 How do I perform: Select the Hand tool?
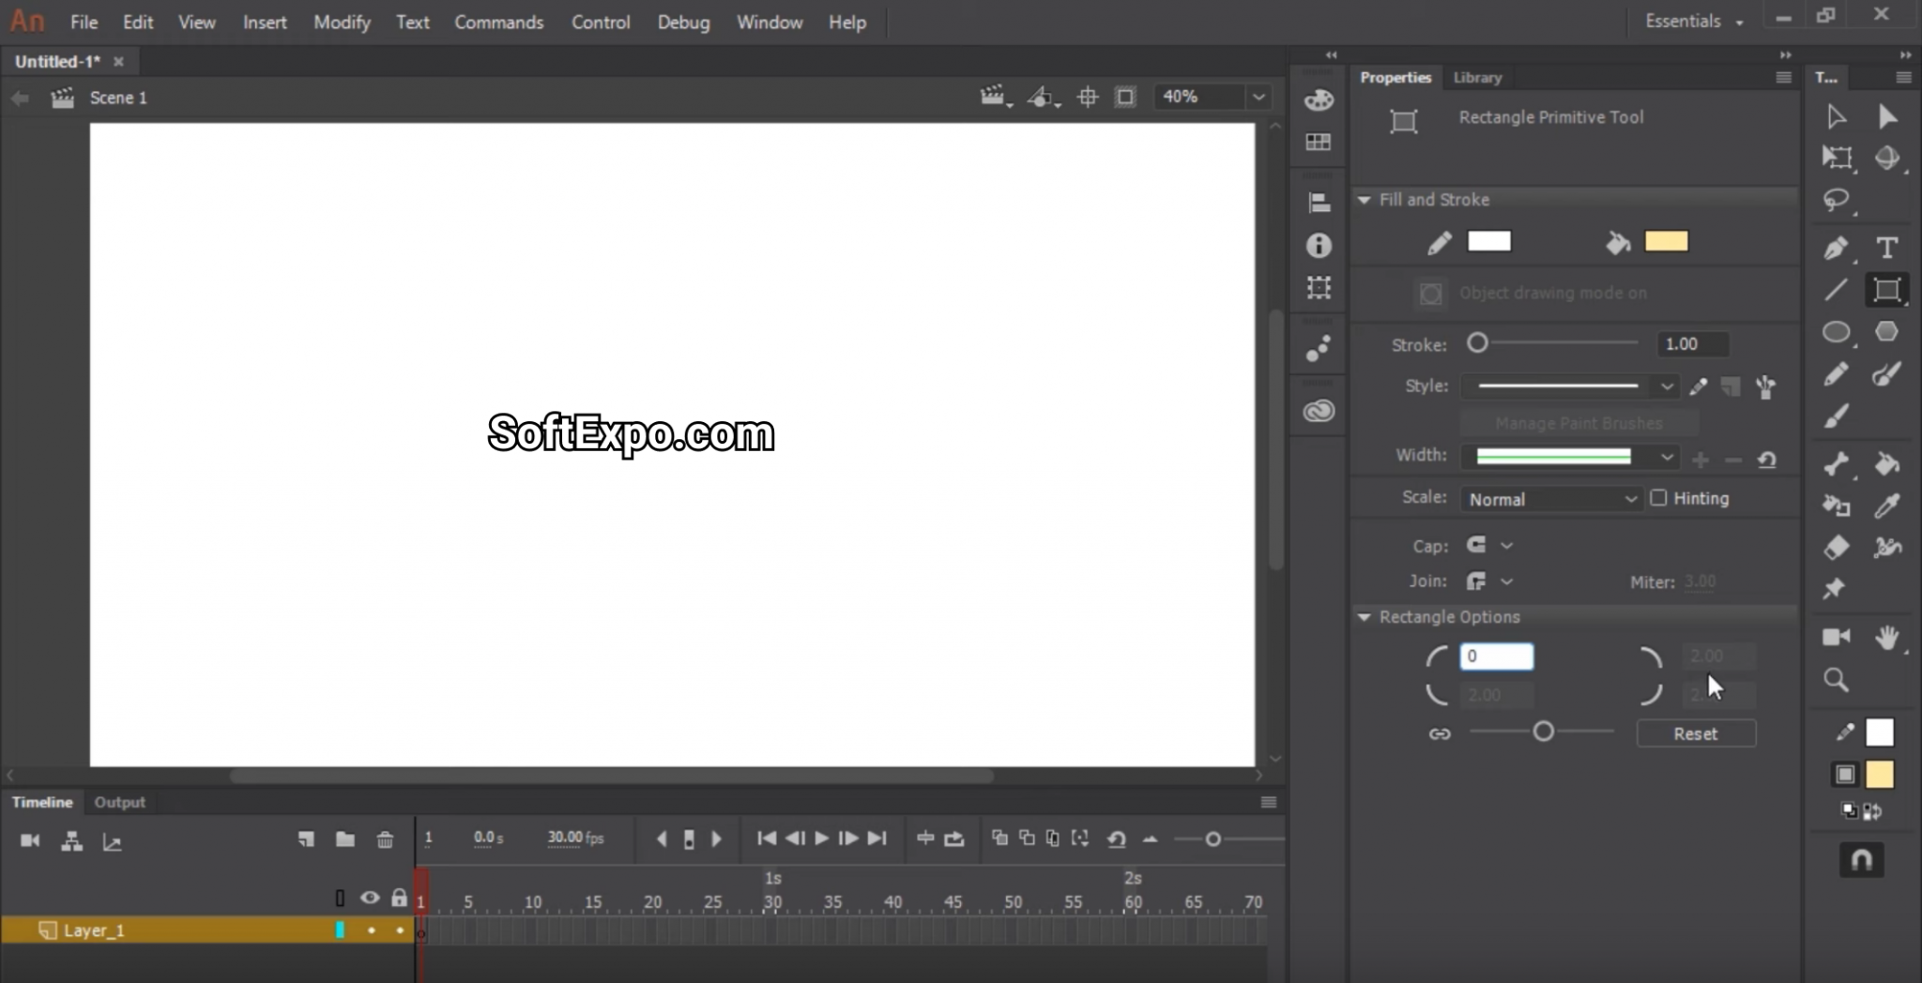pos(1887,638)
